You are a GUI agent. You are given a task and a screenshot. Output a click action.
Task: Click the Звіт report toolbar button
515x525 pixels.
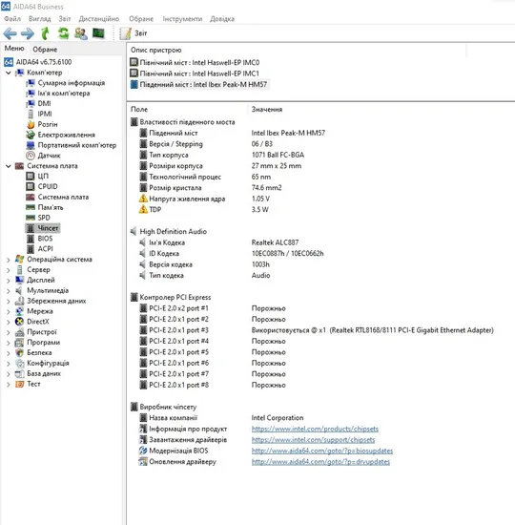(x=134, y=33)
